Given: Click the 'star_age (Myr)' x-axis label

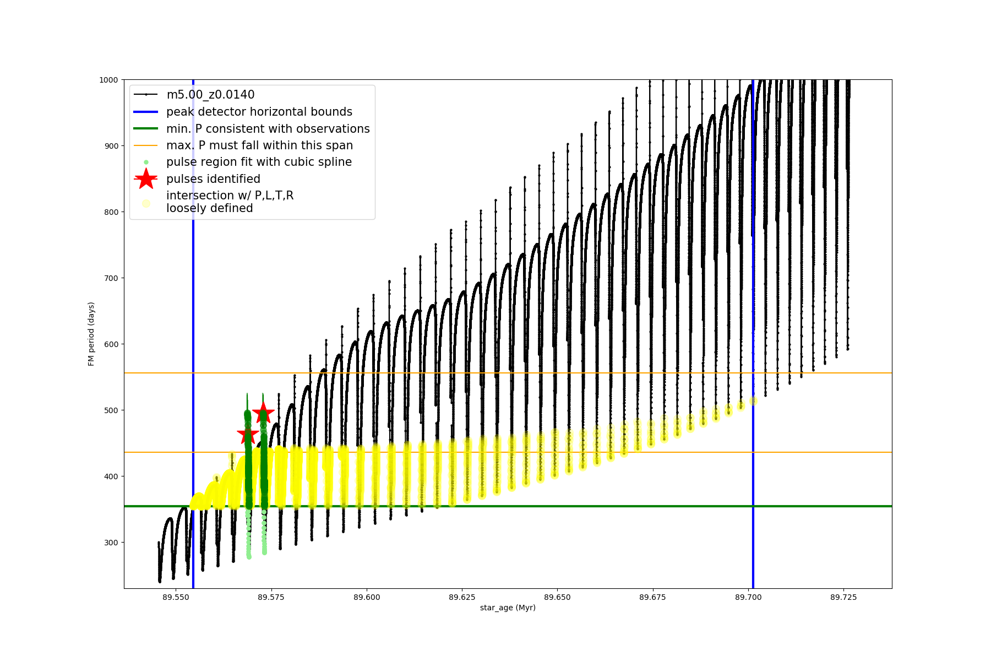Looking at the screenshot, I should pos(508,608).
